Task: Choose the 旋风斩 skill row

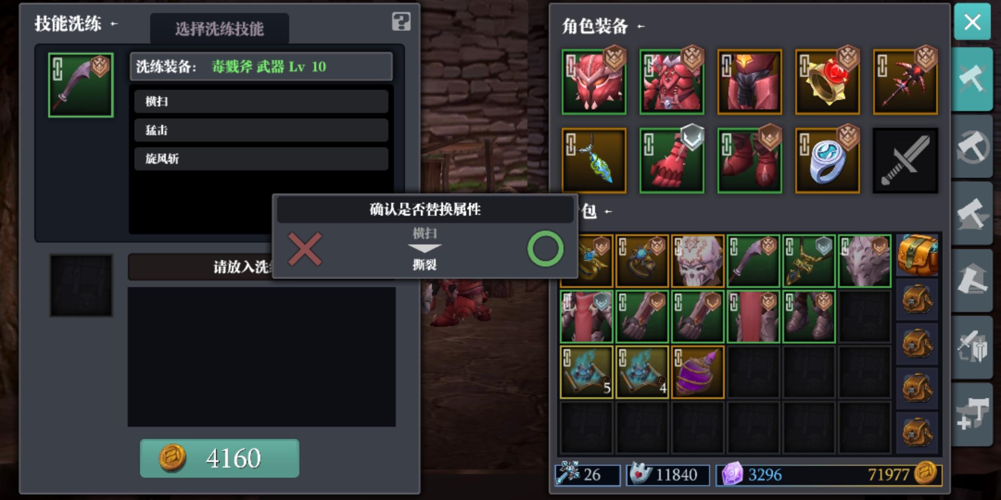Action: (x=261, y=159)
